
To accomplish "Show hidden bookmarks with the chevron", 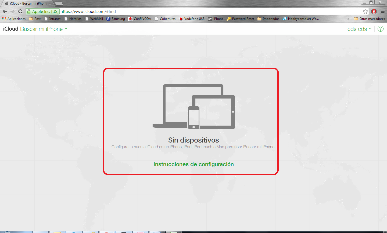I will point(348,19).
